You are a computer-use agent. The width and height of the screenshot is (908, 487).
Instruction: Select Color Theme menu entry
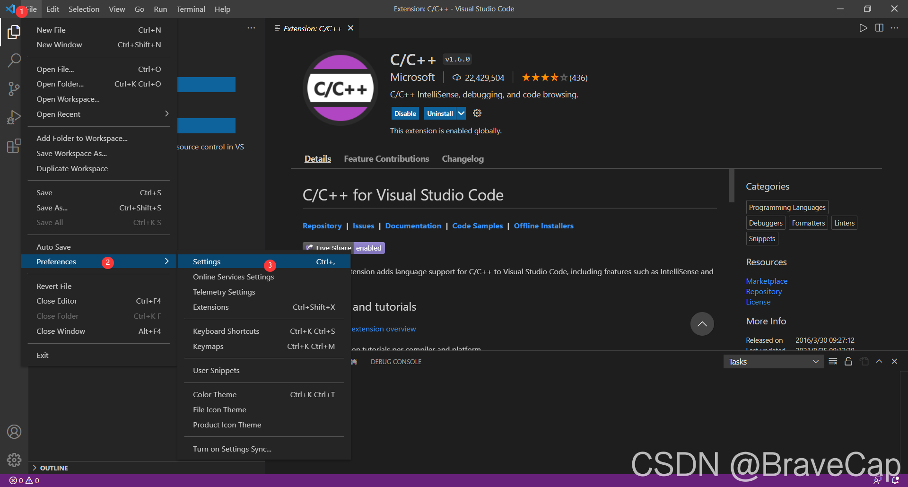pyautogui.click(x=264, y=394)
